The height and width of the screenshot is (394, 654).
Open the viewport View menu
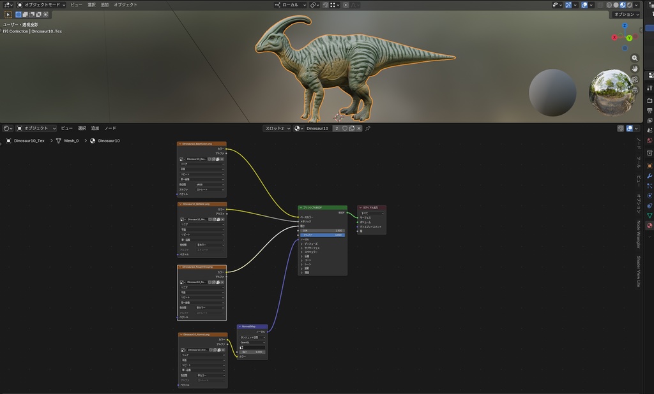pos(77,5)
